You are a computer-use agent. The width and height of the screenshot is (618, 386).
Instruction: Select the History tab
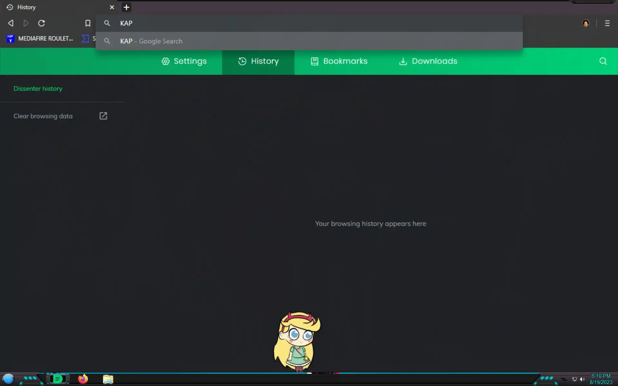(258, 61)
